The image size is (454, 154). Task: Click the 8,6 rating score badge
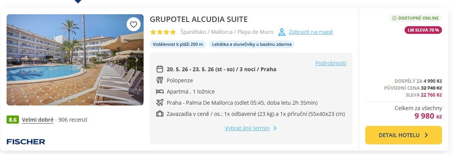pyautogui.click(x=13, y=120)
